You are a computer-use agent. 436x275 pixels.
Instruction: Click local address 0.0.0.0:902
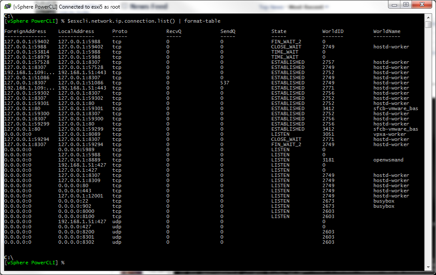point(75,206)
